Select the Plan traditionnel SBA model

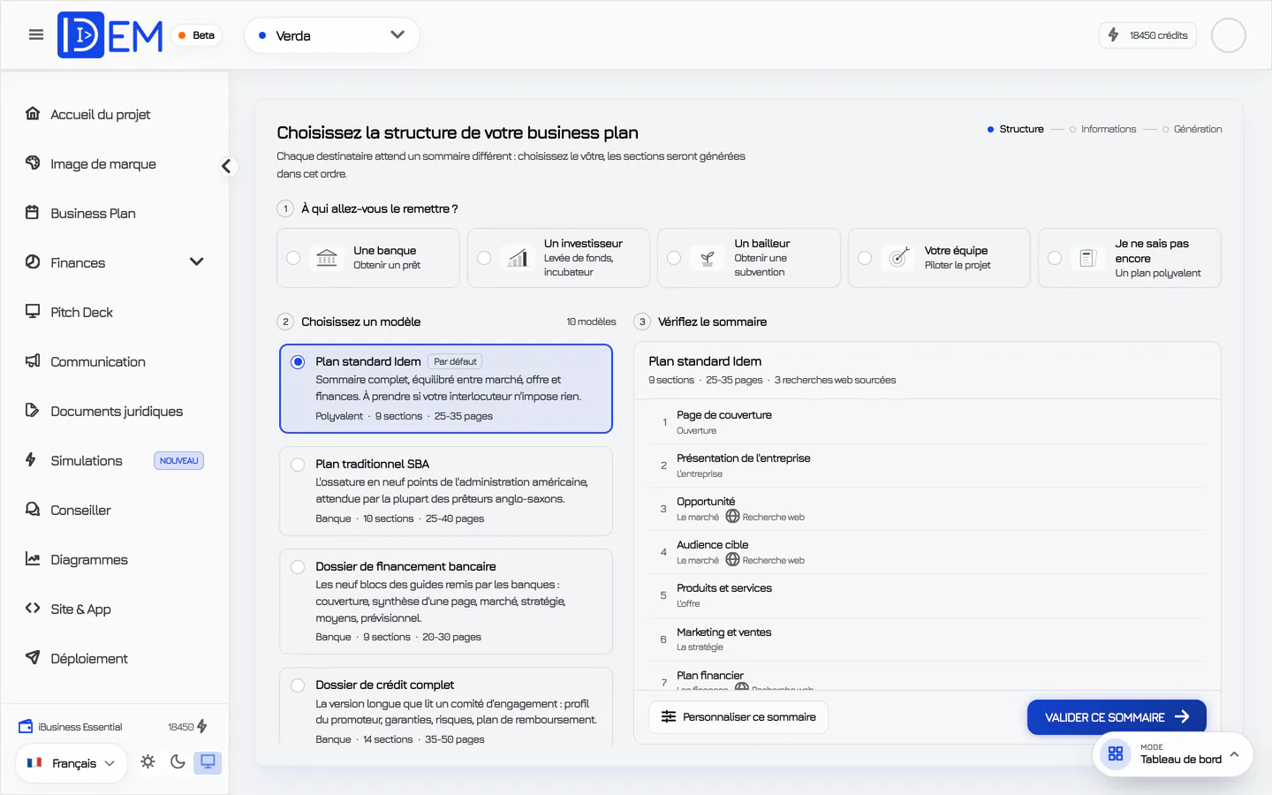coord(446,491)
